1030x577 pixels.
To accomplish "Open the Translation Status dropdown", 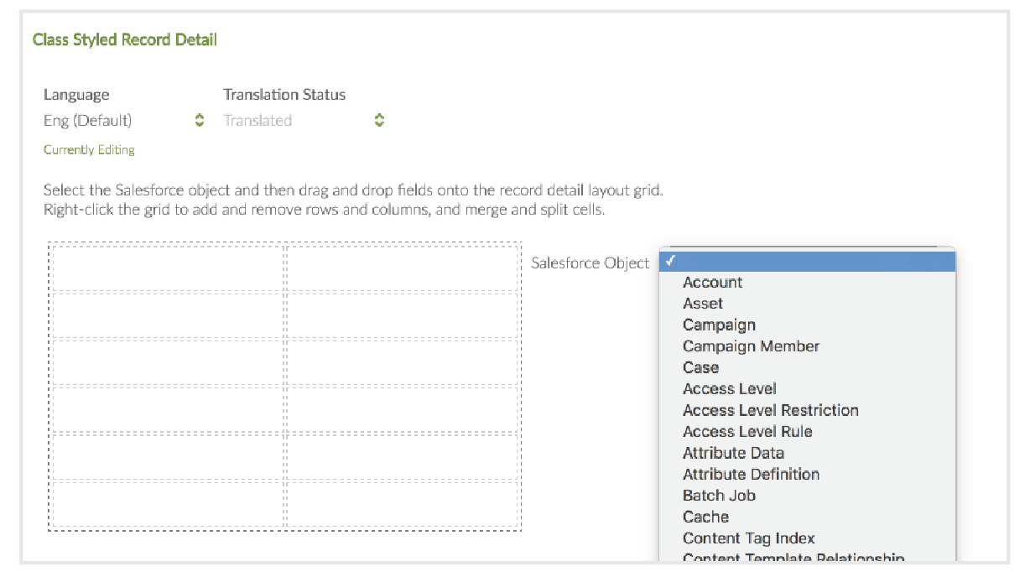I will 303,121.
